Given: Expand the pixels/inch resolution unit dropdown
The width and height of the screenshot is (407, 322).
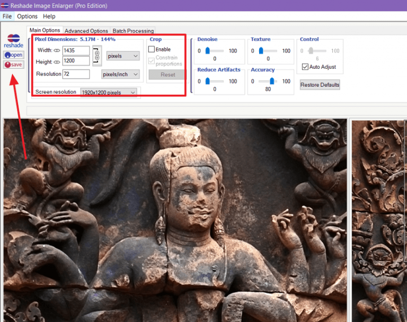Looking at the screenshot, I should [121, 75].
